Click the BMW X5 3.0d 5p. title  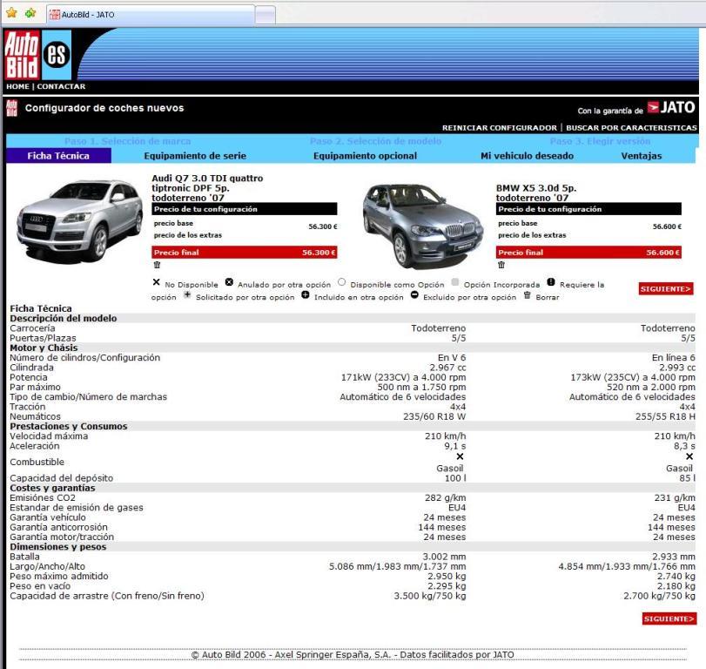[536, 193]
